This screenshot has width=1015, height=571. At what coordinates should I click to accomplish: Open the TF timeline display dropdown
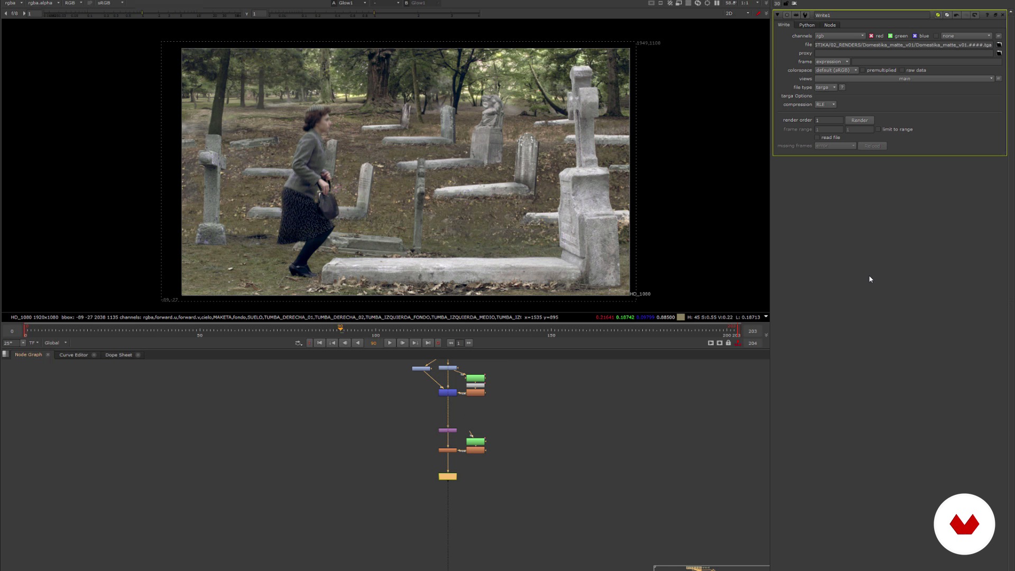pyautogui.click(x=34, y=343)
